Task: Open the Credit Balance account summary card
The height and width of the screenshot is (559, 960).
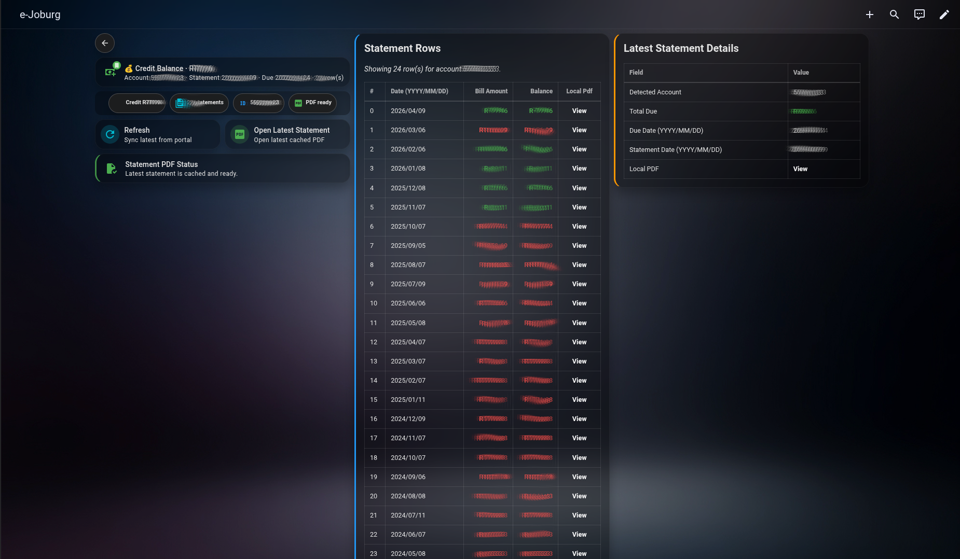Action: pos(223,72)
